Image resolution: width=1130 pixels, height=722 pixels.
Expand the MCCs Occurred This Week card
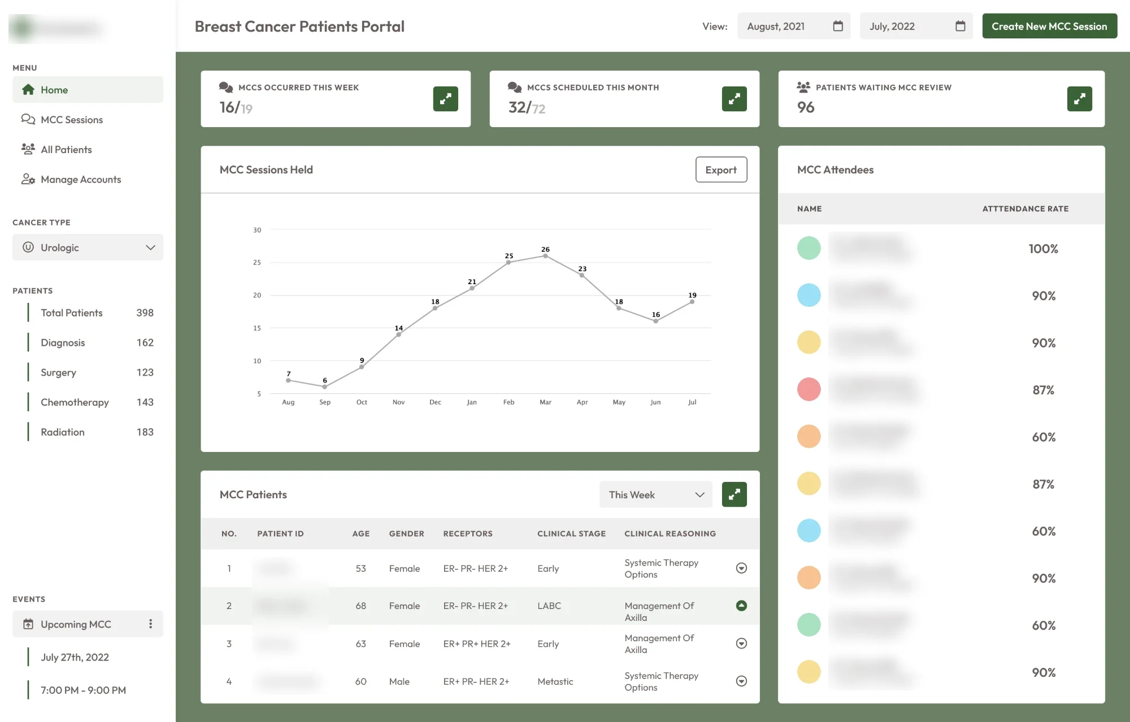(445, 99)
